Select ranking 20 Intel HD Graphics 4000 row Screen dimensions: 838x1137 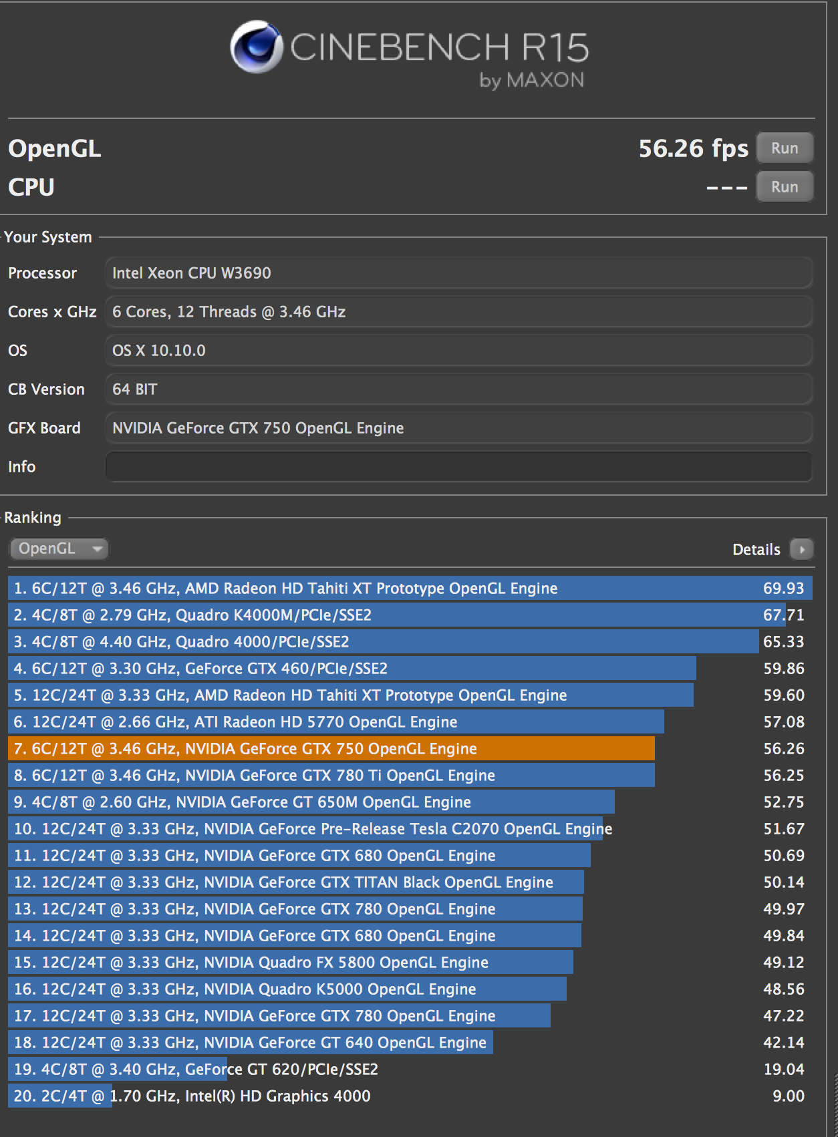coord(410,1096)
